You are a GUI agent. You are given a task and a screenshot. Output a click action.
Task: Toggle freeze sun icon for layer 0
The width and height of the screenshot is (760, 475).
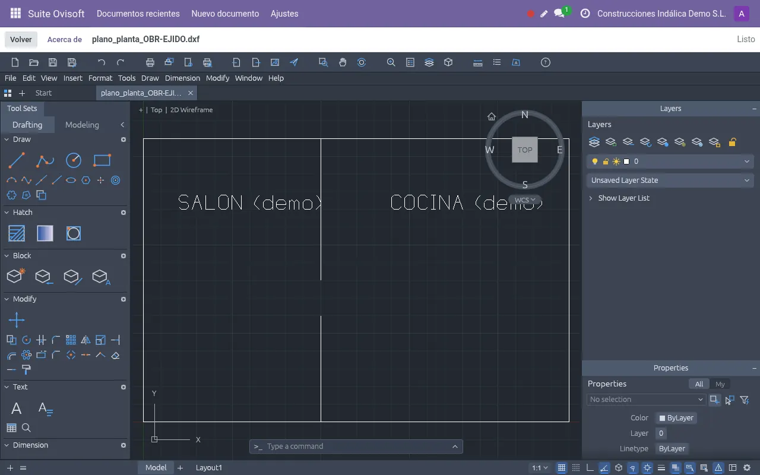click(x=616, y=161)
